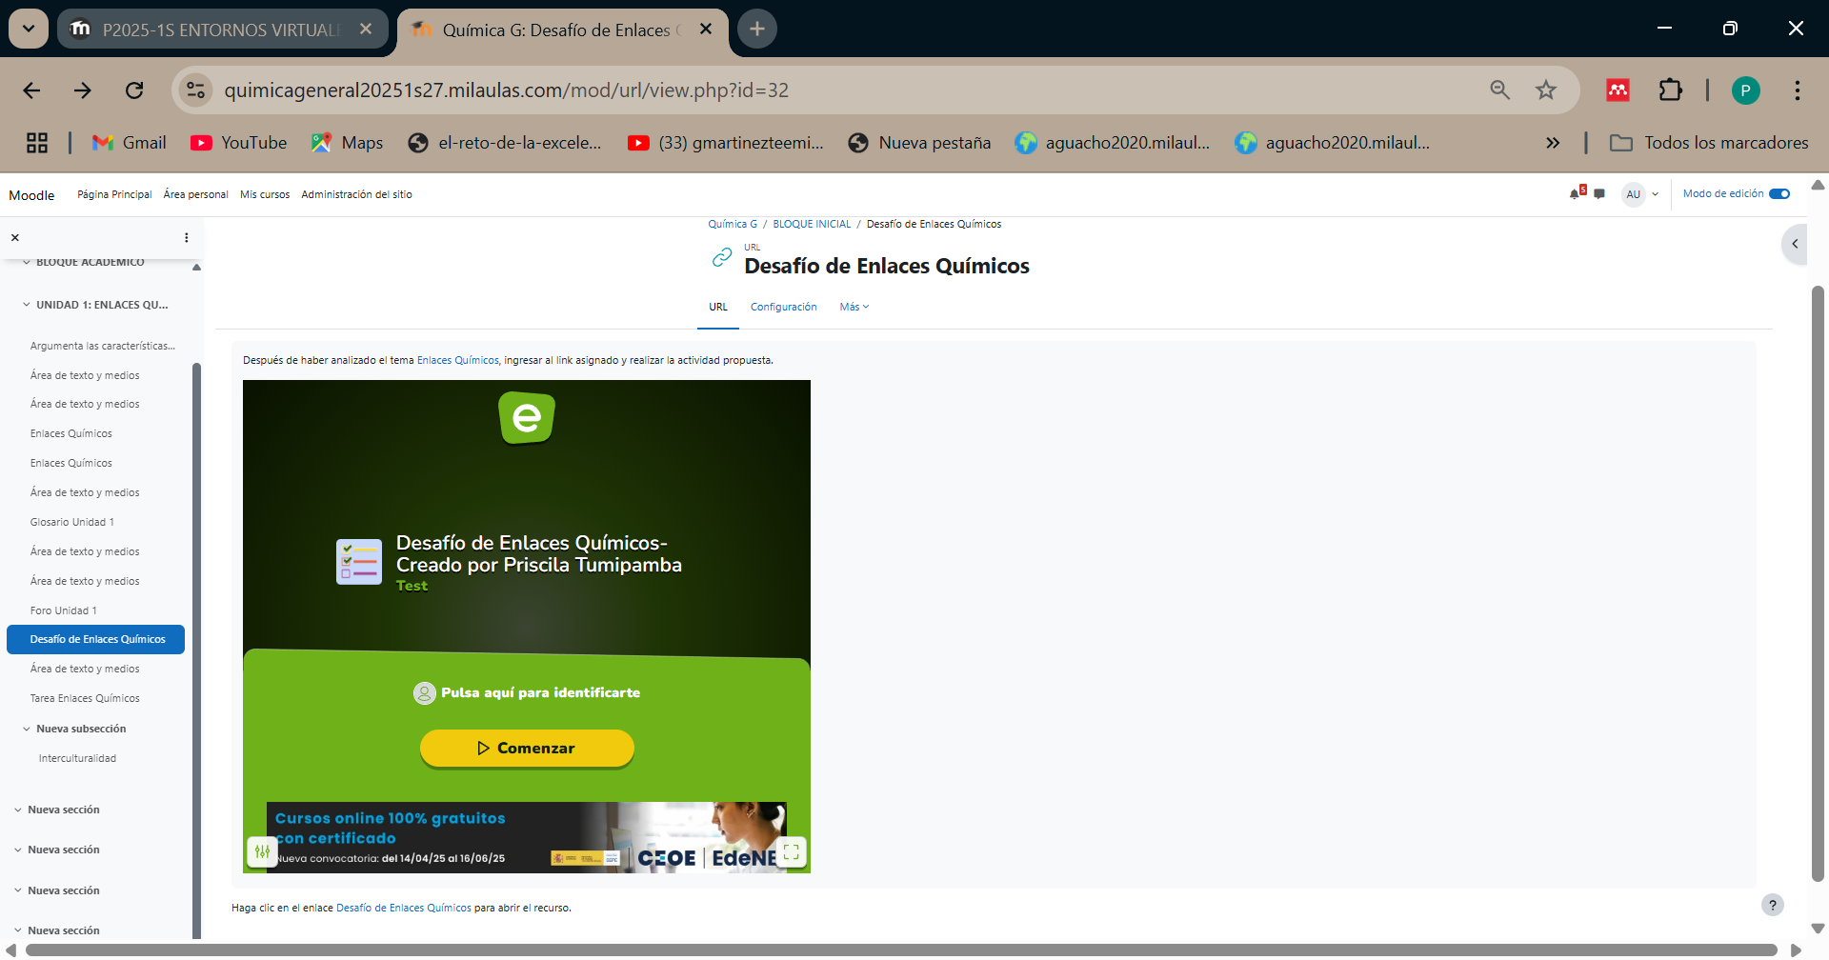Open Tarea Enlaces Químicos in the course index
This screenshot has height=960, width=1829.
tap(85, 698)
